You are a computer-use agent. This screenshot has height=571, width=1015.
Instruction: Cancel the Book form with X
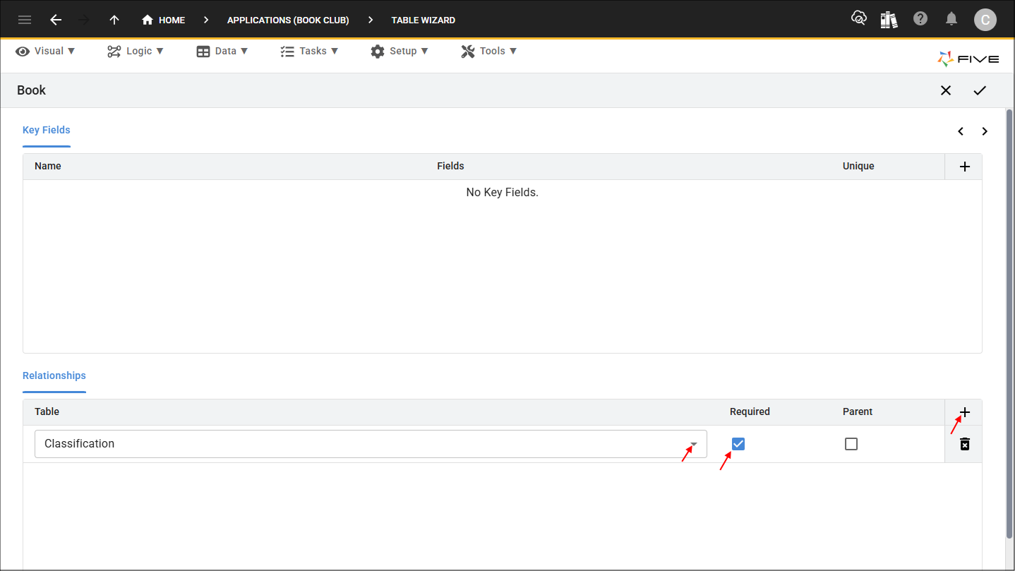pyautogui.click(x=946, y=90)
